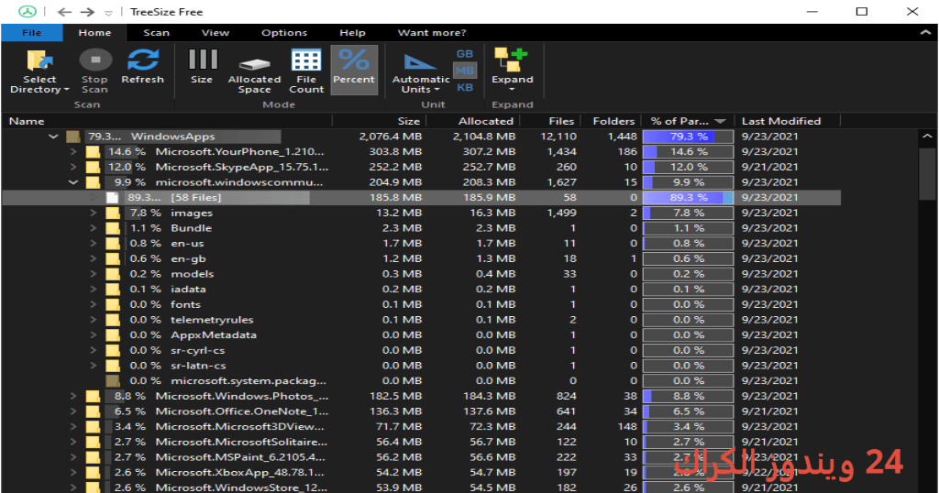Expand the images folder
Viewport: 939px width, 493px height.
click(x=93, y=213)
